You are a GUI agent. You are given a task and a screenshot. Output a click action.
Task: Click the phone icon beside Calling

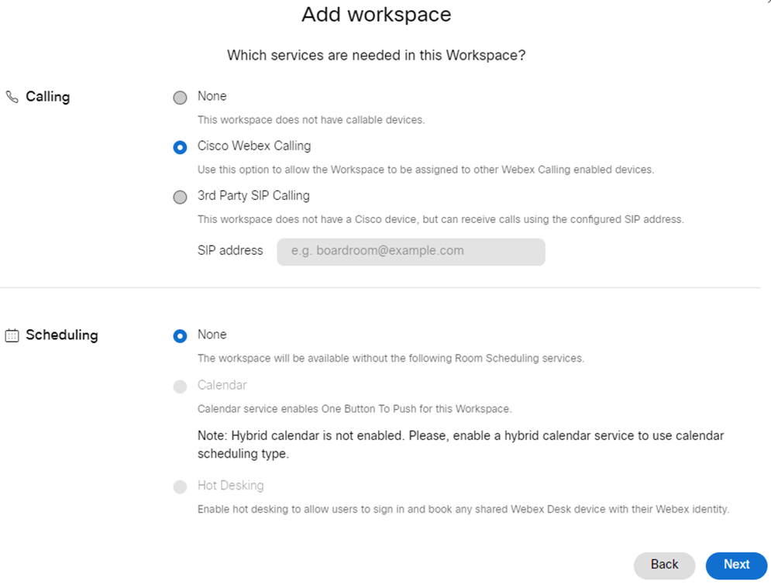pos(12,98)
